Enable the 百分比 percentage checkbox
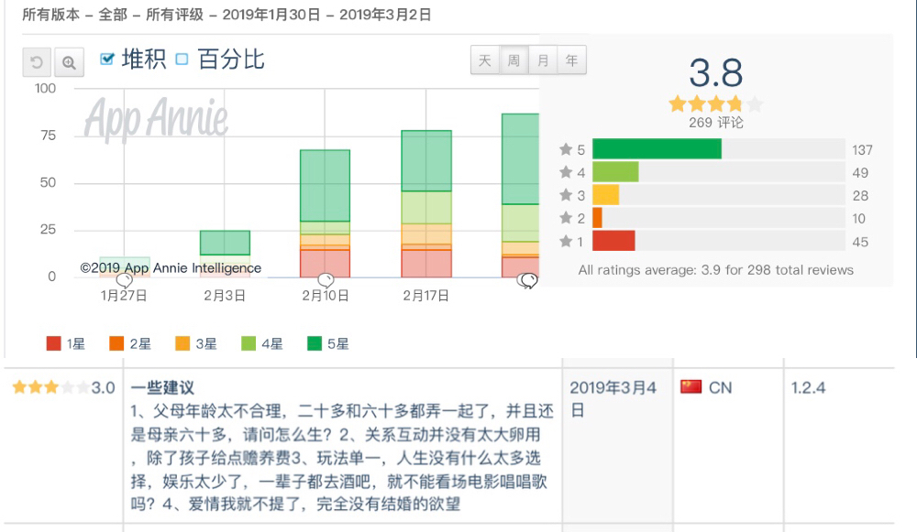This screenshot has height=532, width=917. click(182, 59)
